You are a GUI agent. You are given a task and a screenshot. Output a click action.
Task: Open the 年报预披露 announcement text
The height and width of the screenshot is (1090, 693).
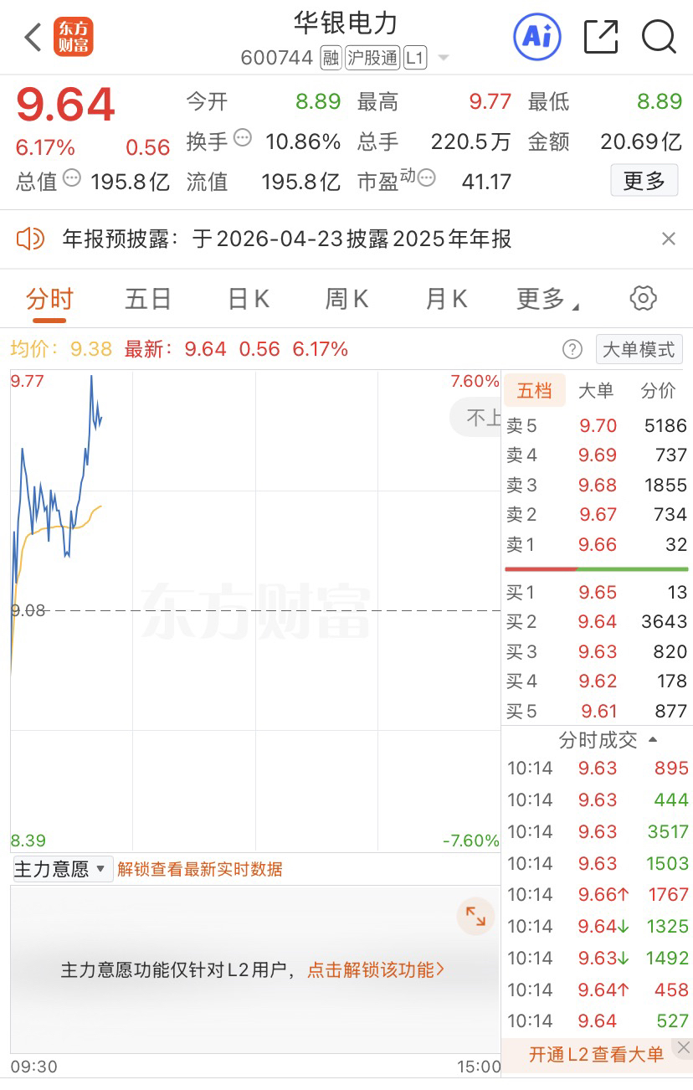click(x=287, y=239)
